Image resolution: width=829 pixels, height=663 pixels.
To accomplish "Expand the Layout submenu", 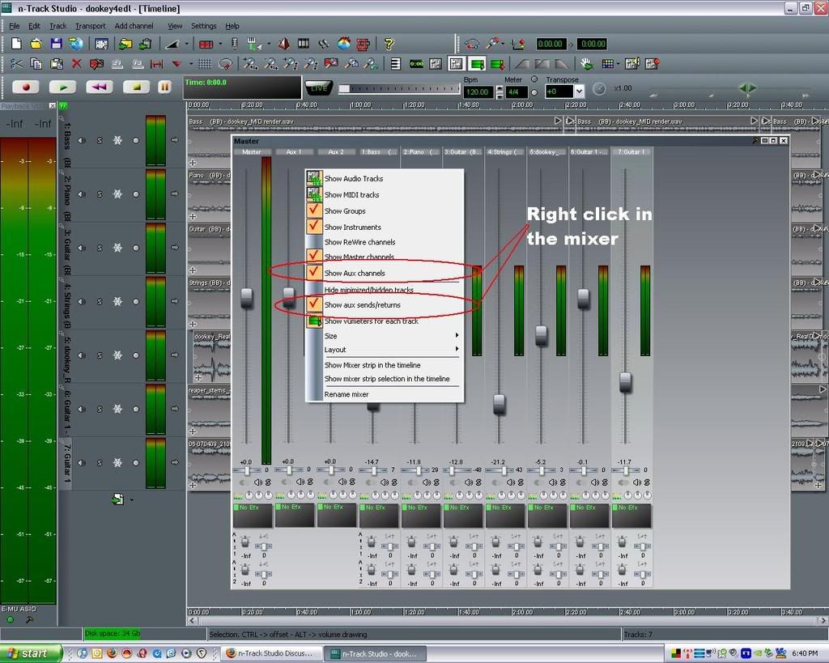I will pyautogui.click(x=385, y=350).
